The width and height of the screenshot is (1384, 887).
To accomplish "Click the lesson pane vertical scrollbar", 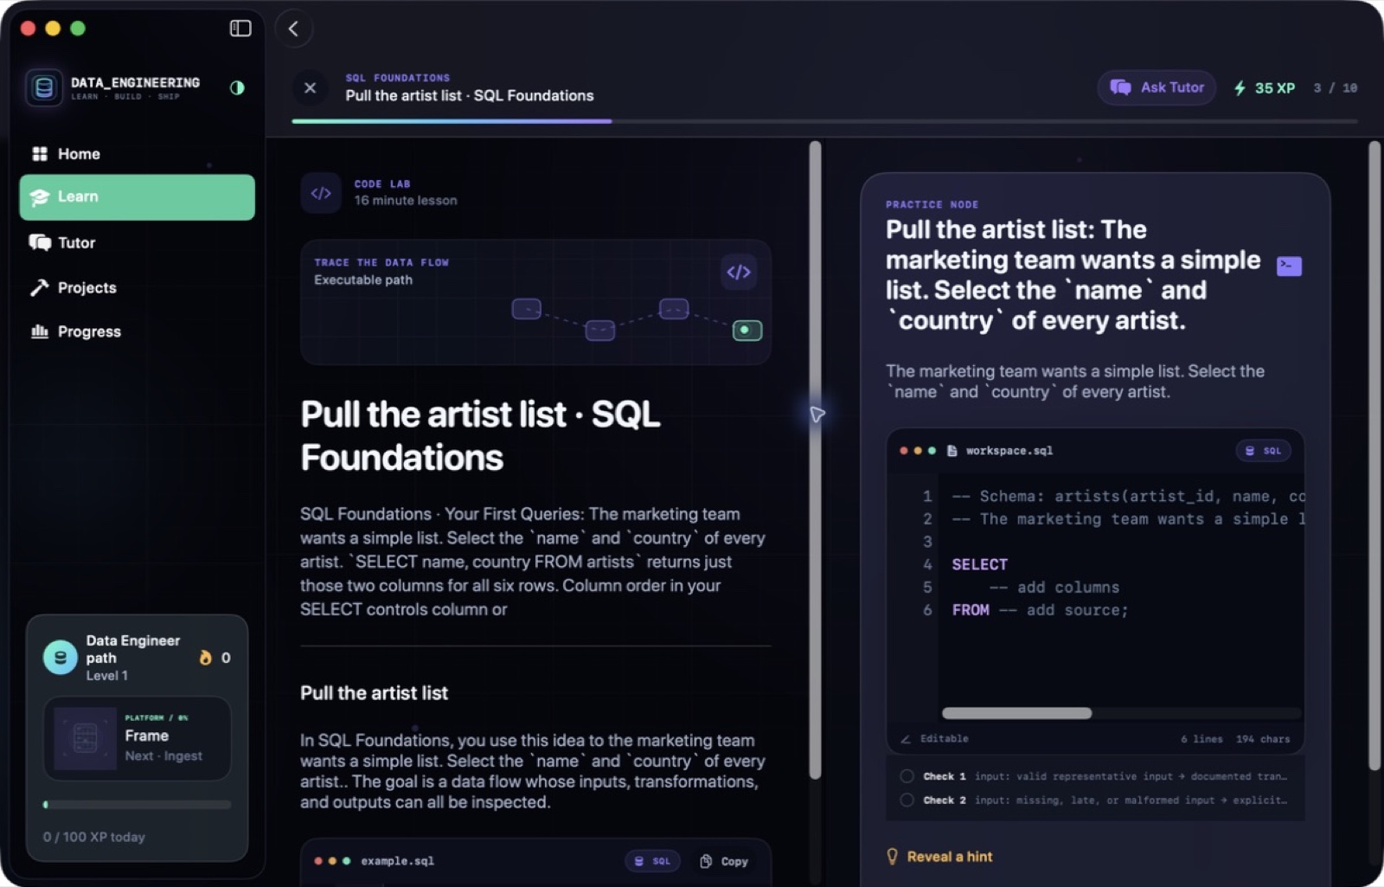I will [815, 459].
